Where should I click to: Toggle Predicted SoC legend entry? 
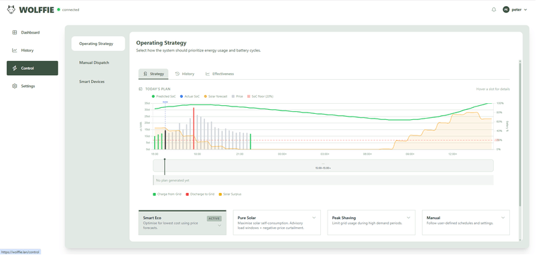point(163,96)
